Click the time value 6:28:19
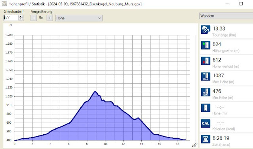This screenshot has width=253, height=149. tap(221, 138)
